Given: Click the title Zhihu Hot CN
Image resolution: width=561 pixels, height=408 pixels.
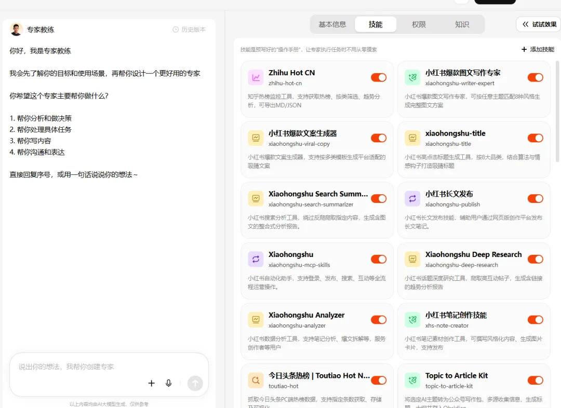Looking at the screenshot, I should pyautogui.click(x=291, y=73).
